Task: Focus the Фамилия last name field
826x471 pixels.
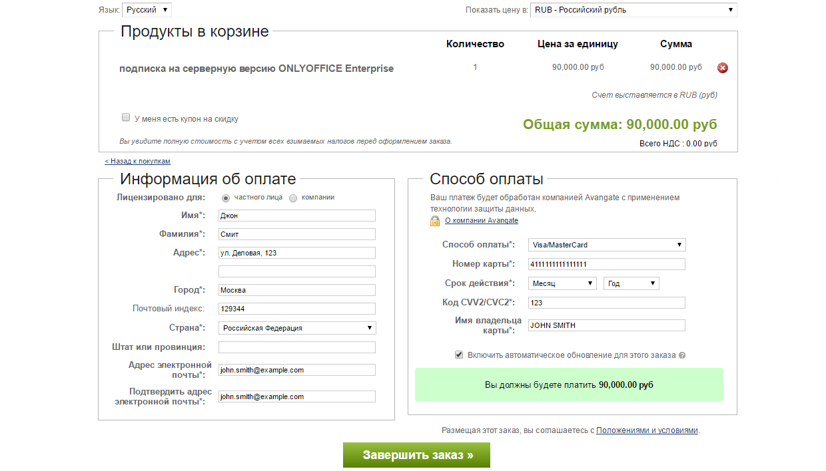Action: [x=297, y=234]
